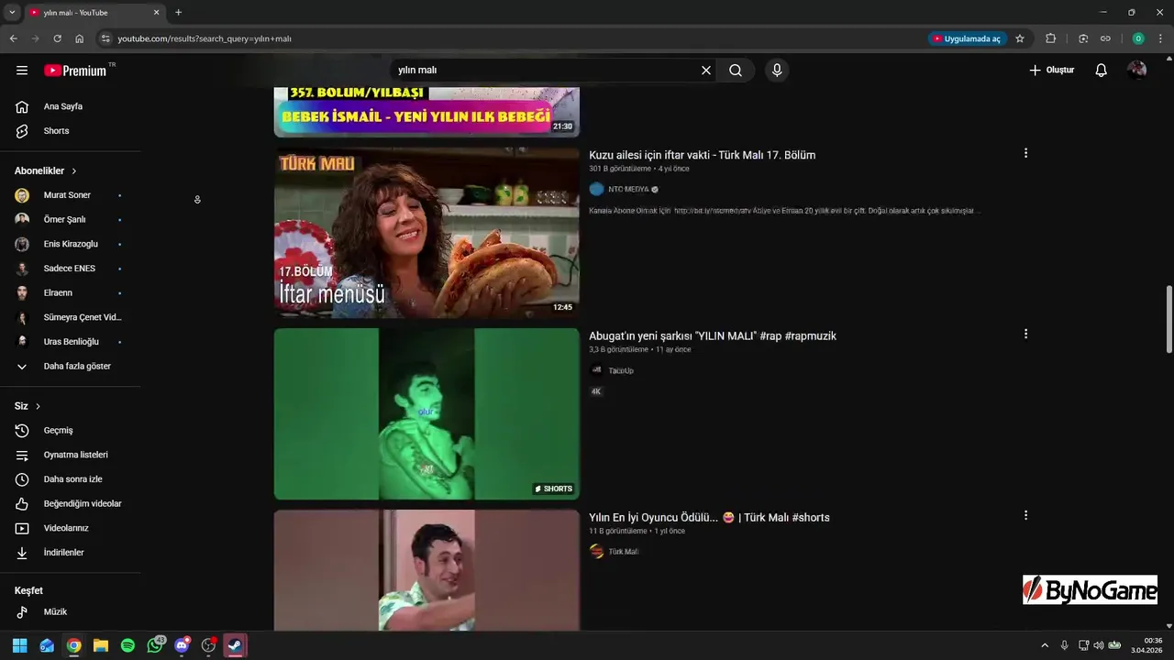Screen dimensions: 1174x660
Task: Open the YouTube account avatar menu
Action: click(x=1137, y=70)
